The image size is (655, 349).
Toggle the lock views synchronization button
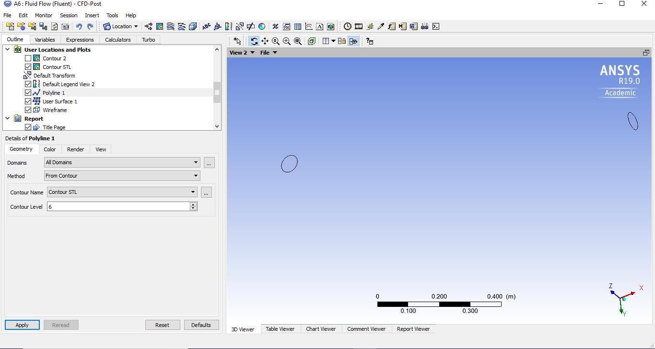coord(342,41)
